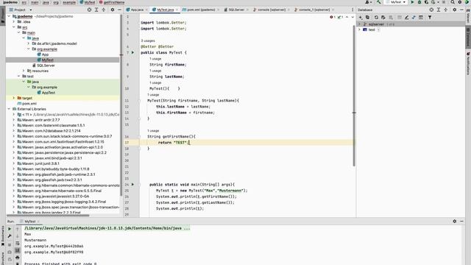The width and height of the screenshot is (471, 265).
Task: Expand Maven: junit:junit:3.8.1 library
Action: [x=14, y=163]
